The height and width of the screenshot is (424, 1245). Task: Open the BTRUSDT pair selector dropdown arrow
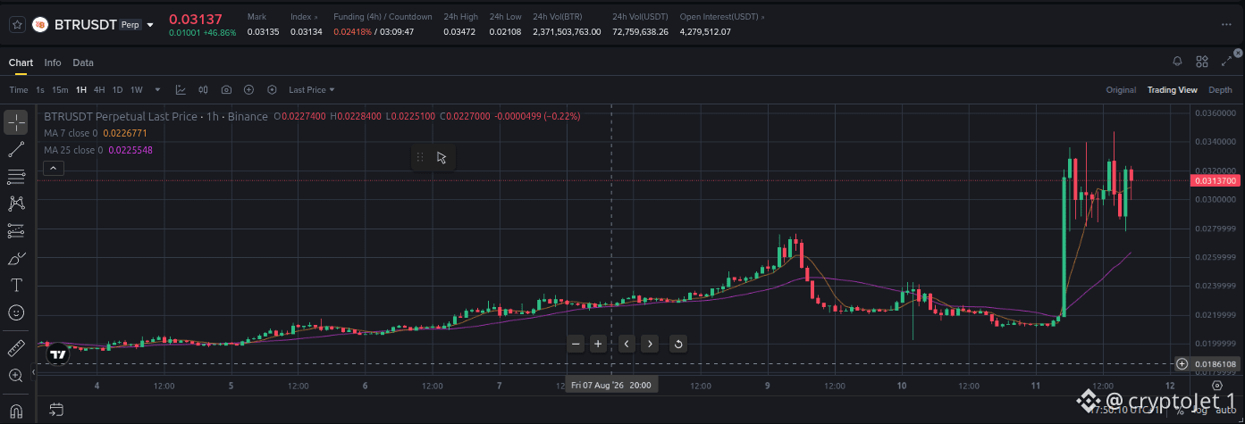coord(150,25)
